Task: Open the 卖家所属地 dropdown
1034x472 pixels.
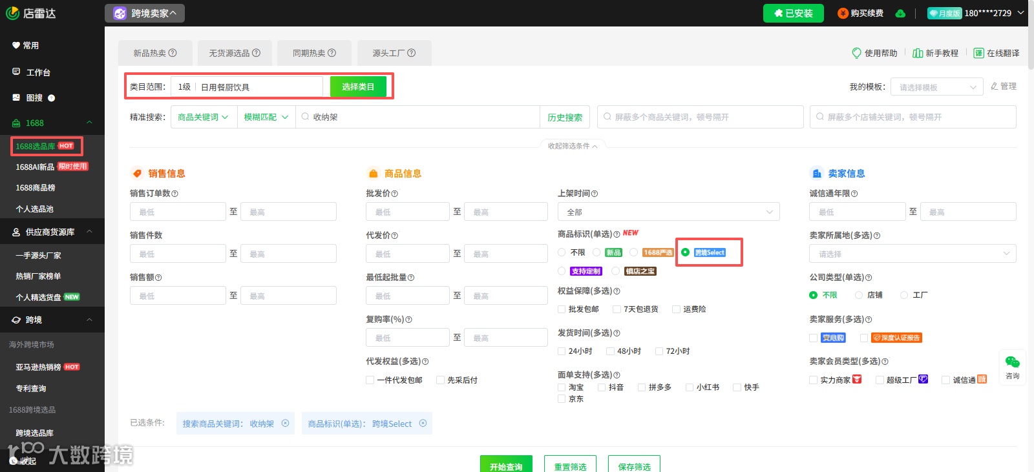Action: coord(913,254)
